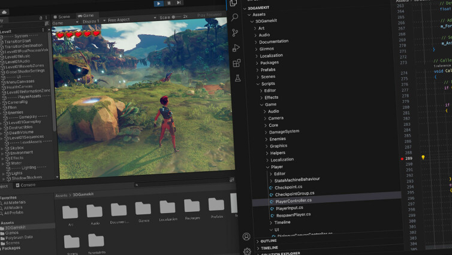Click the Unity Pause button
This screenshot has width=452, height=255.
[169, 3]
